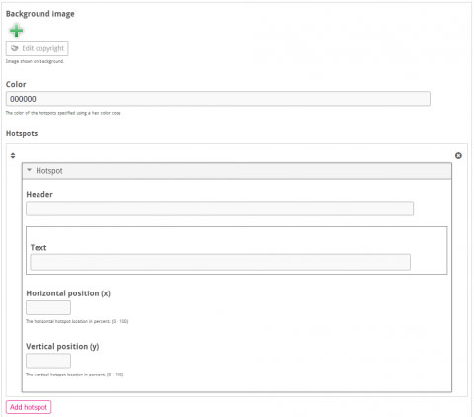Select the Vertical position (y) field
This screenshot has width=474, height=417.
(48, 361)
